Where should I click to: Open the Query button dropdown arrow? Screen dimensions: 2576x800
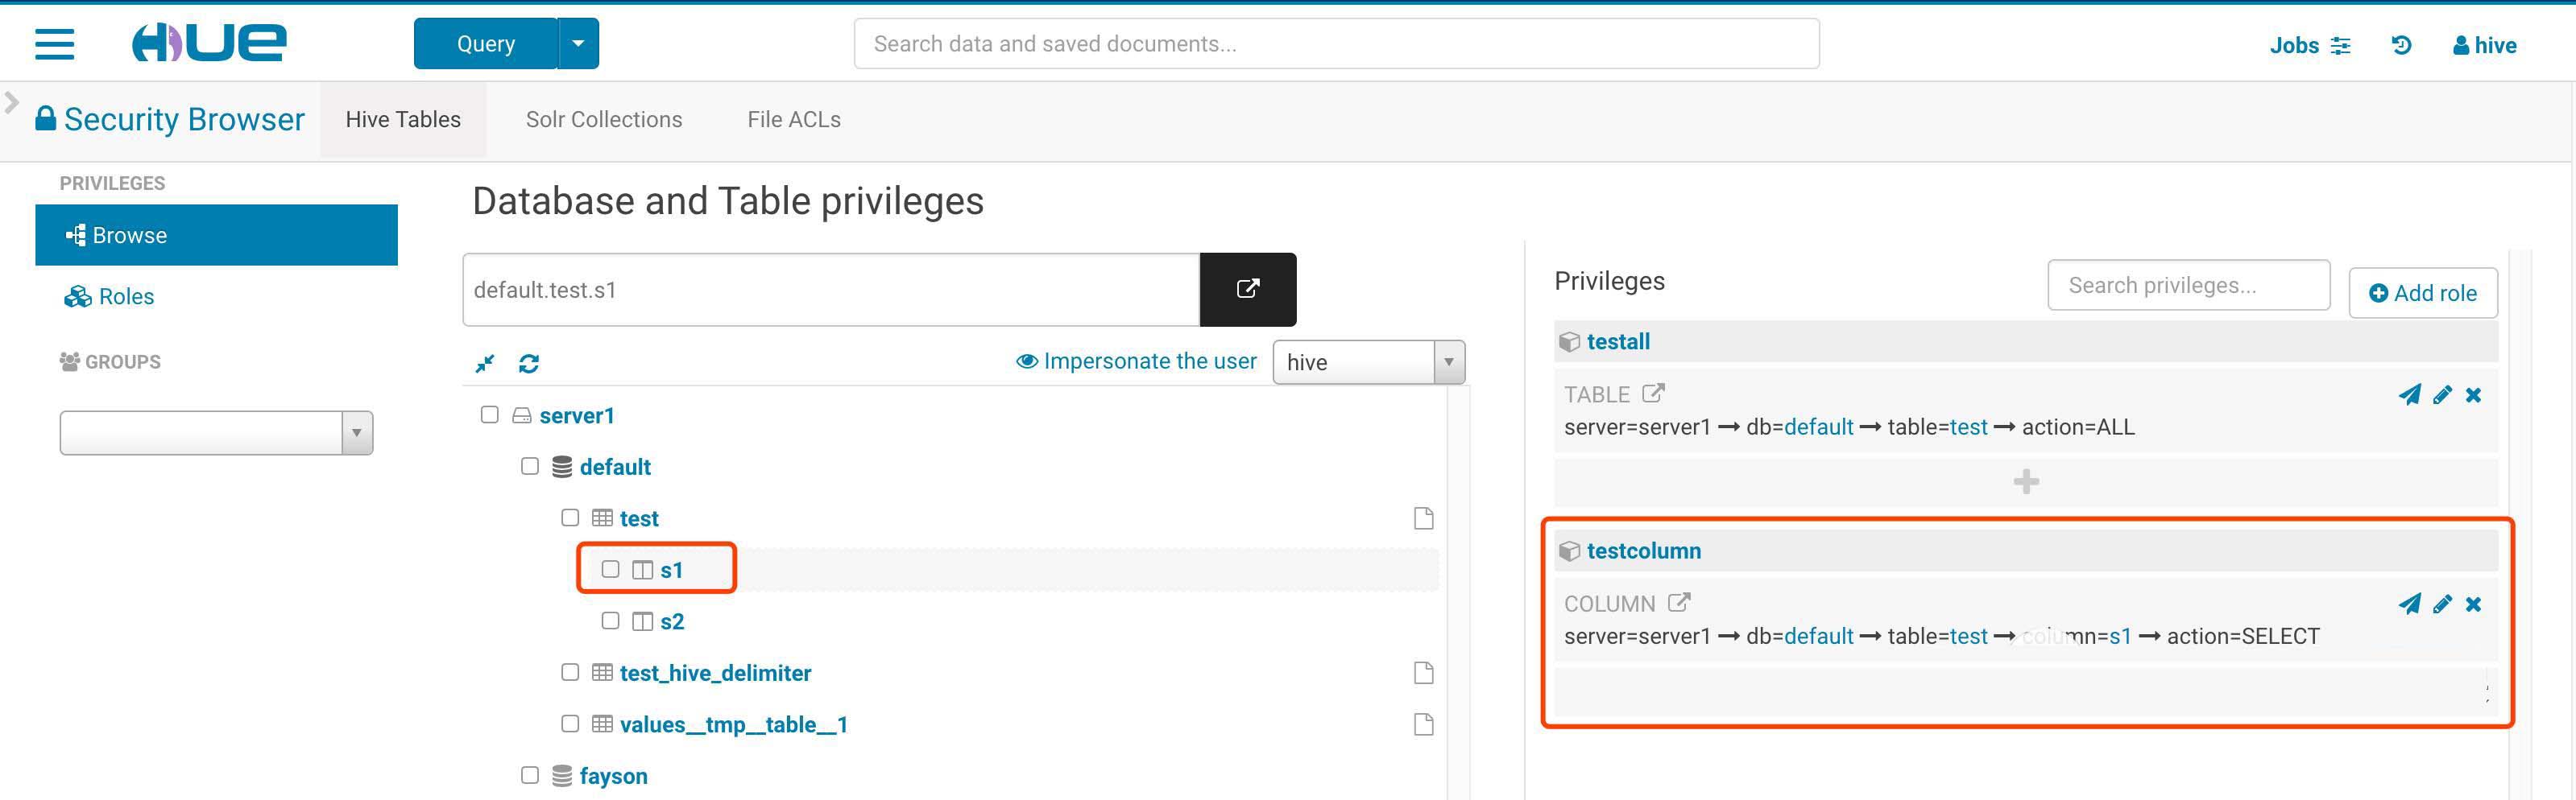[578, 44]
